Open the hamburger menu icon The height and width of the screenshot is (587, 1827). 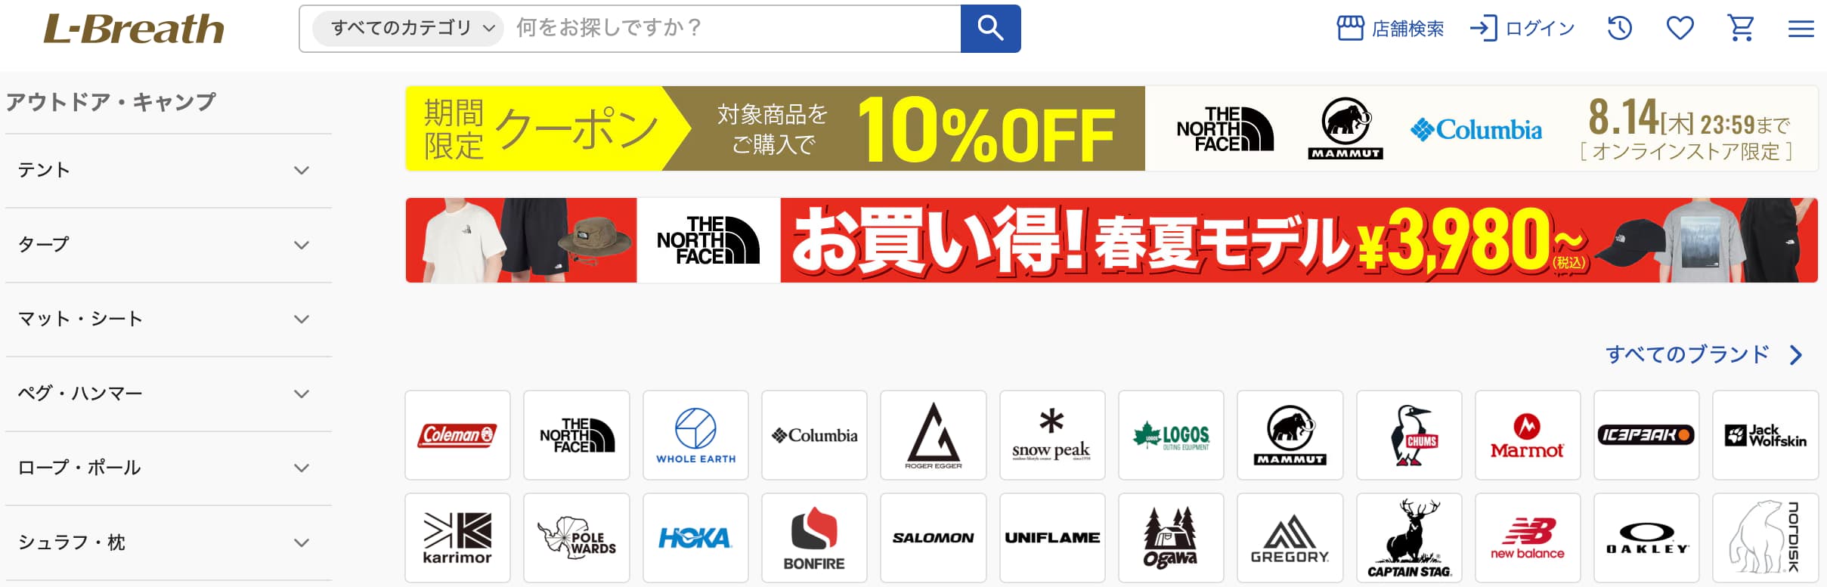(x=1801, y=29)
